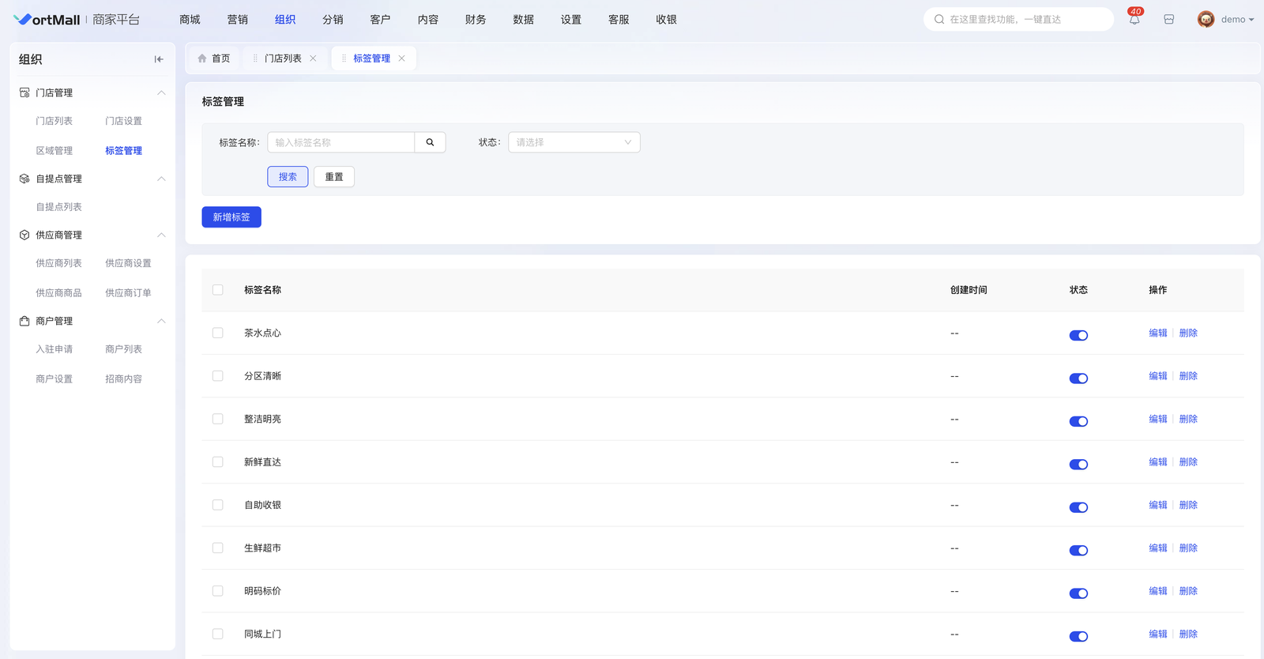Open the 商城 top menu

coord(190,20)
